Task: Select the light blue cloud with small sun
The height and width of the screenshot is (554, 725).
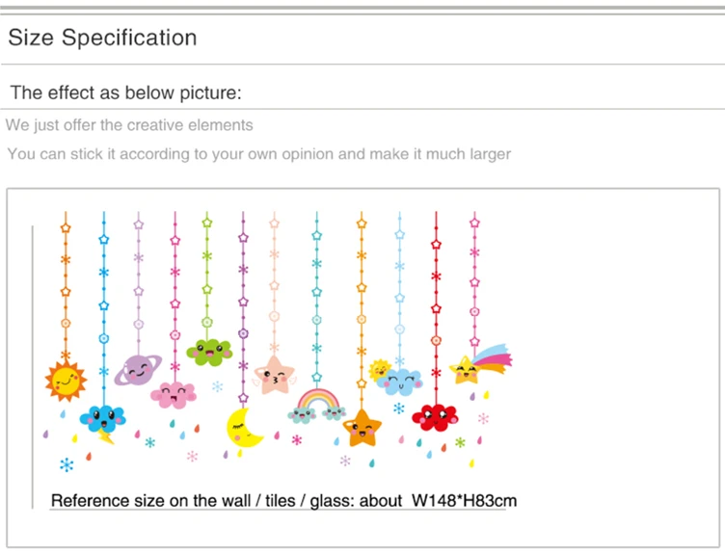Action: (x=396, y=377)
